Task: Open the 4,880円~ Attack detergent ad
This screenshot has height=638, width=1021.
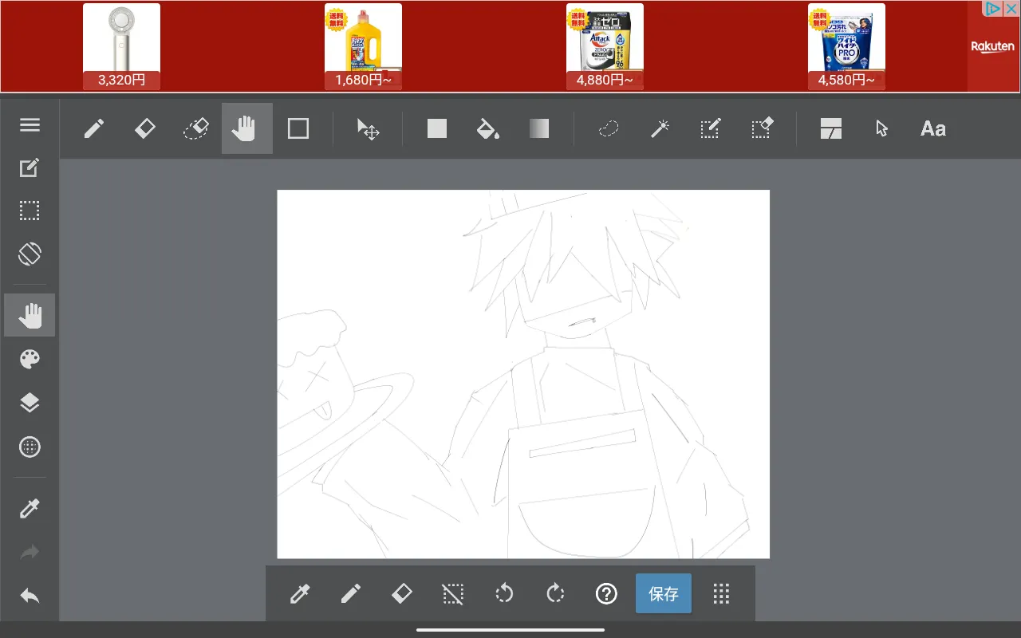Action: (605, 46)
